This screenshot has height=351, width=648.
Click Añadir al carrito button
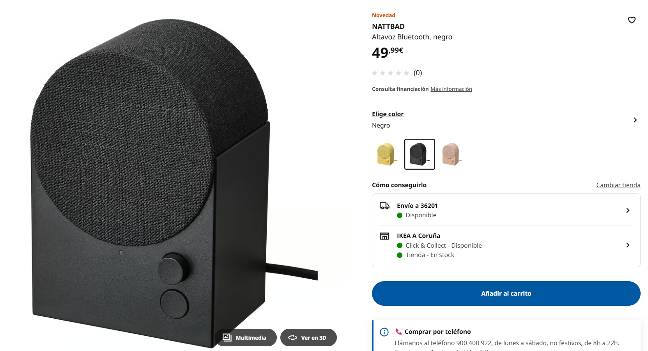point(506,293)
